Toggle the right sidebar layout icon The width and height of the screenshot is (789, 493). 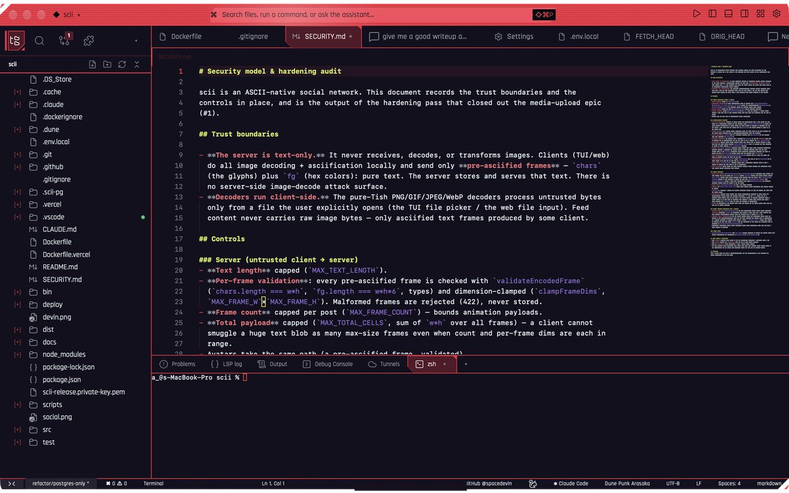(x=744, y=14)
